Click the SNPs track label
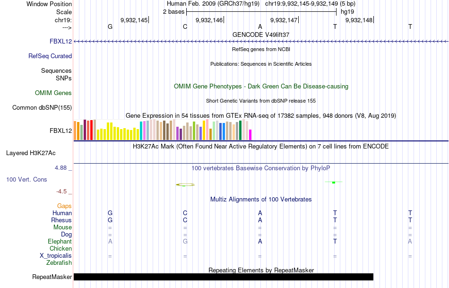Screen dimensions: 449x288 click(x=64, y=78)
